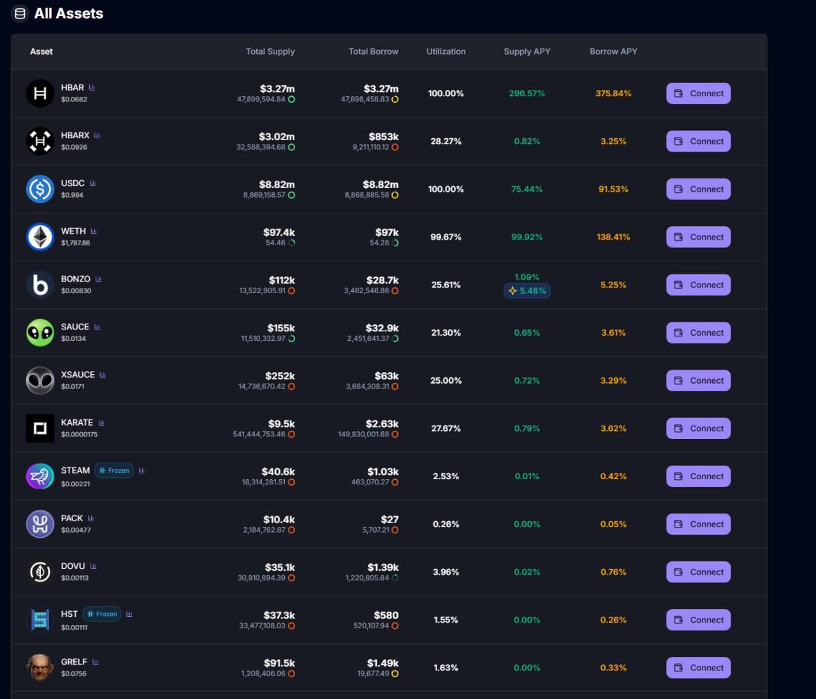The height and width of the screenshot is (699, 816).
Task: Click the BONZO token logo
Action: (x=40, y=285)
